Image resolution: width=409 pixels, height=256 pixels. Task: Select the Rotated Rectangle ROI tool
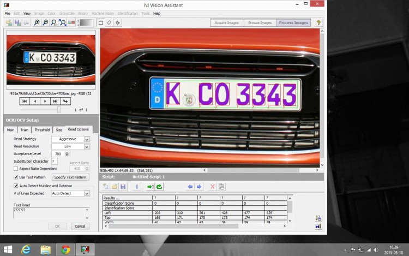pos(109,23)
